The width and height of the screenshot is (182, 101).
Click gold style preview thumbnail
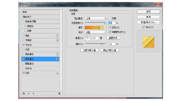[149, 42]
